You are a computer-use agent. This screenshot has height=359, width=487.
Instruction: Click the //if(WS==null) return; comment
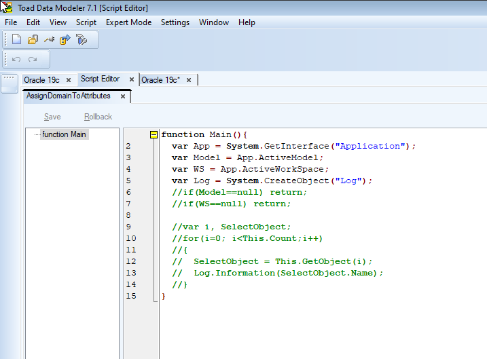coord(232,204)
